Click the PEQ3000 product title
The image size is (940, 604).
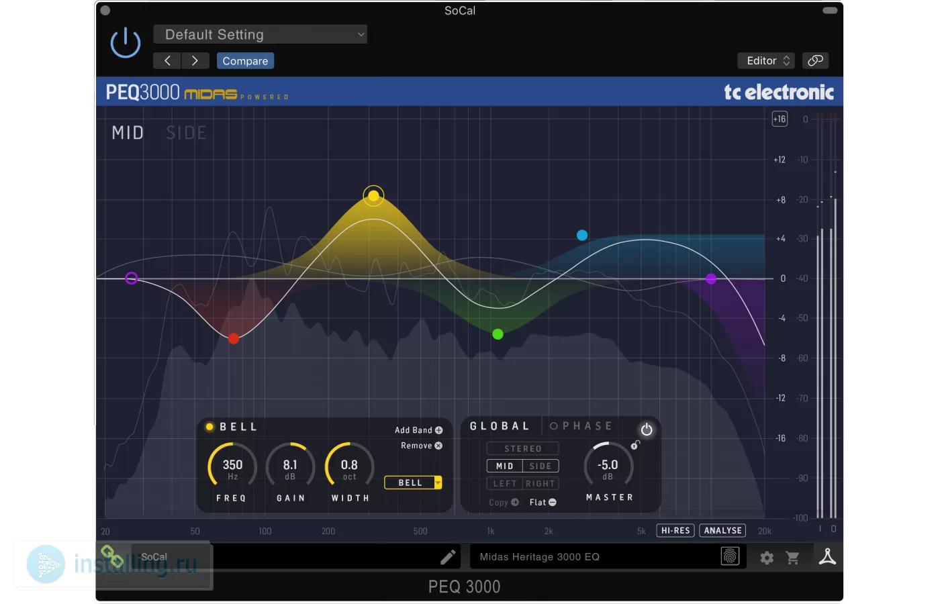142,92
